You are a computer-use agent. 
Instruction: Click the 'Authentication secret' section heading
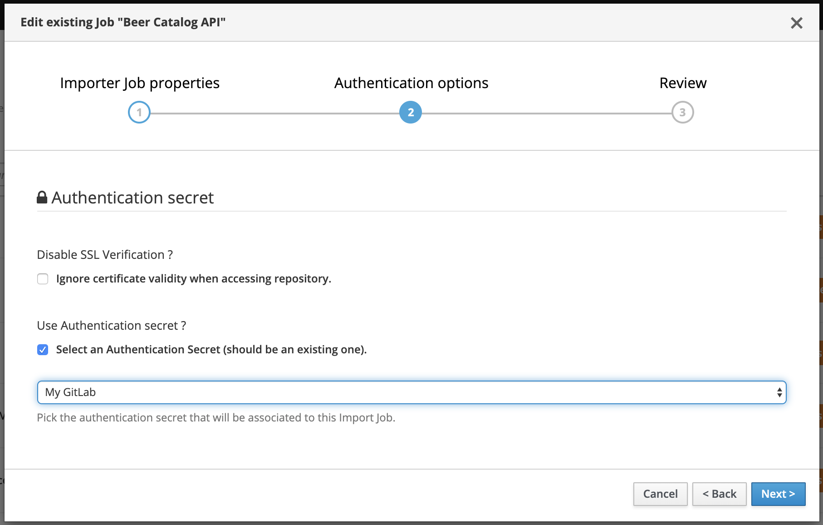132,198
